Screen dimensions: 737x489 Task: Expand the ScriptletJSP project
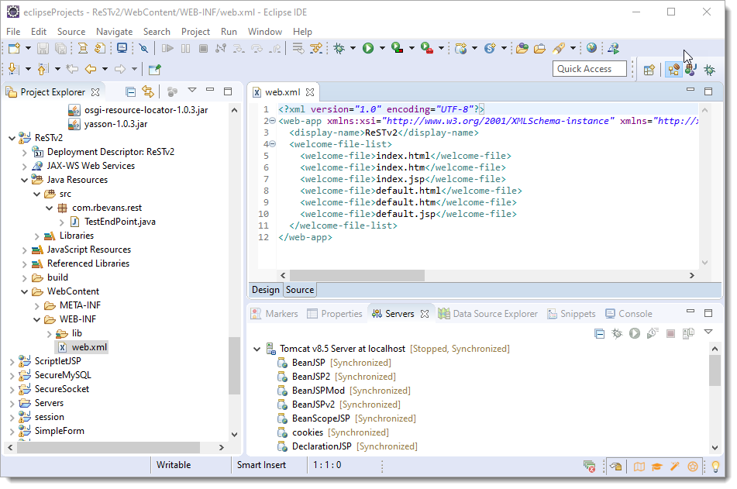coord(12,362)
